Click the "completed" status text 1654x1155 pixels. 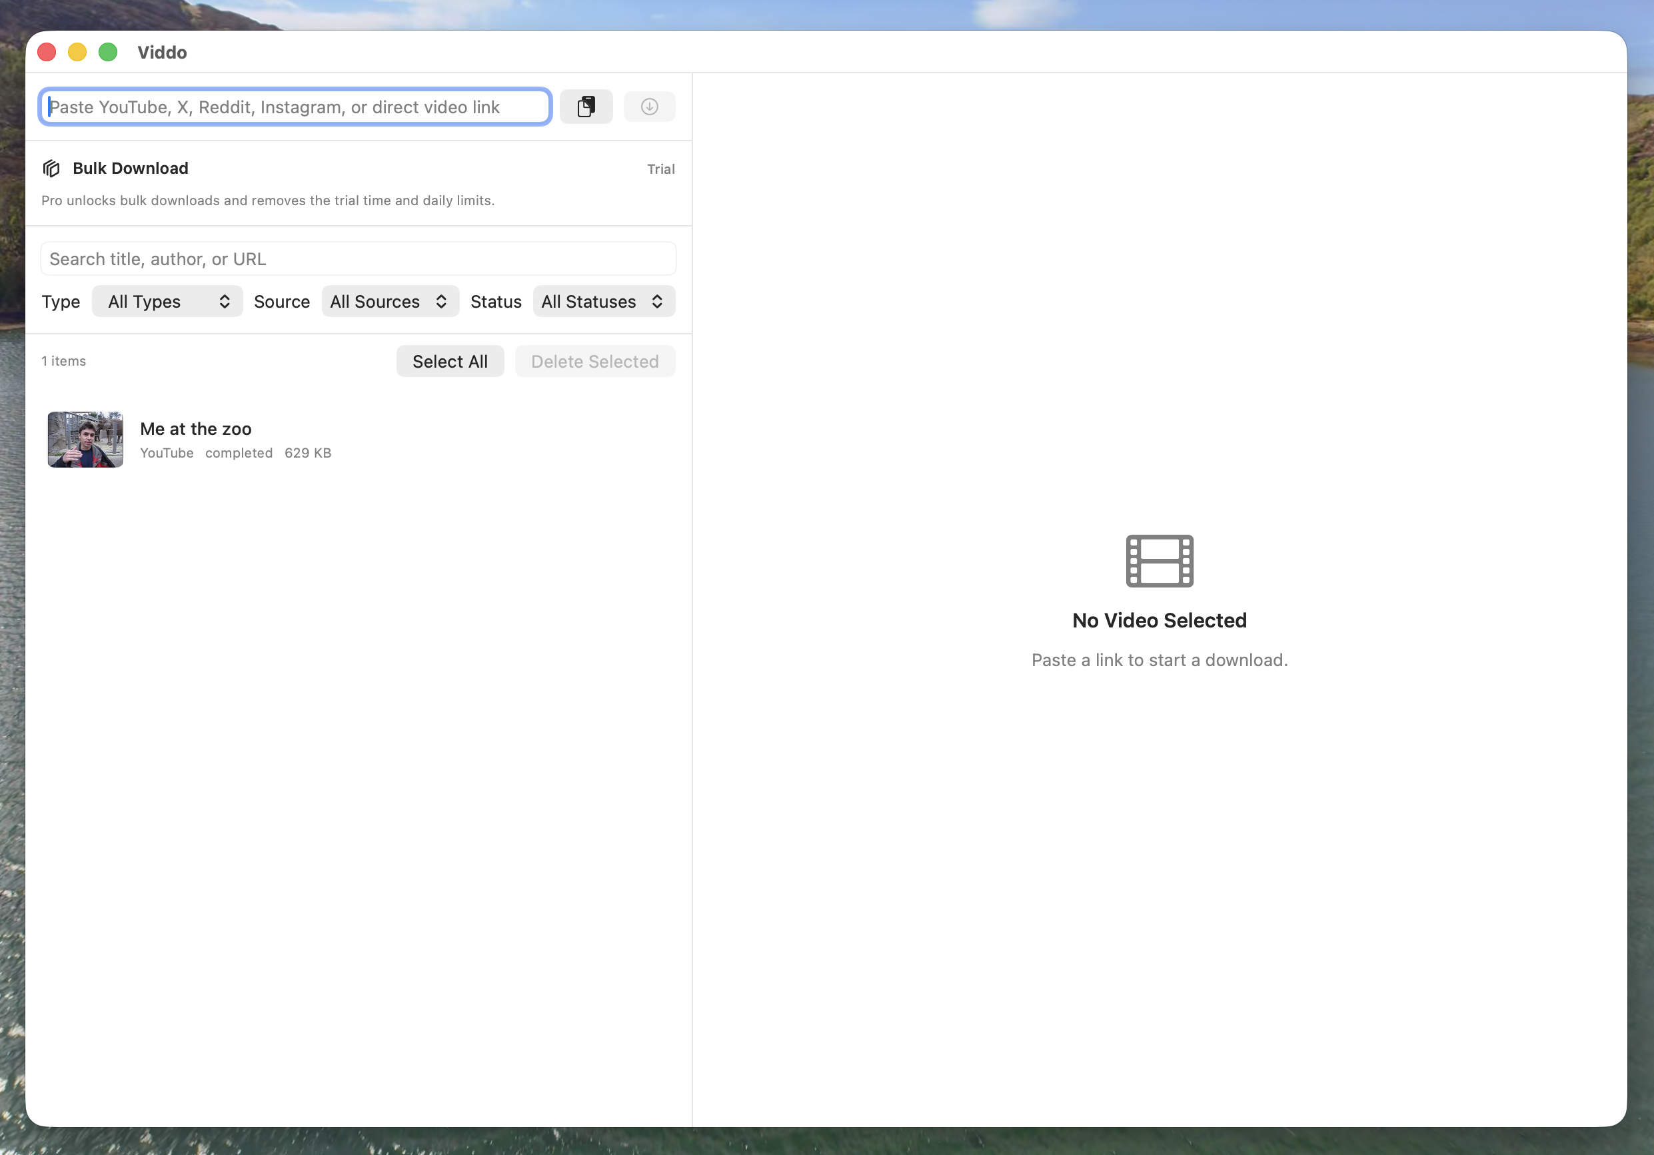[239, 453]
